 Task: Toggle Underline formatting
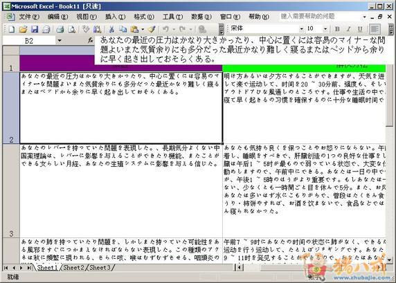(x=360, y=29)
